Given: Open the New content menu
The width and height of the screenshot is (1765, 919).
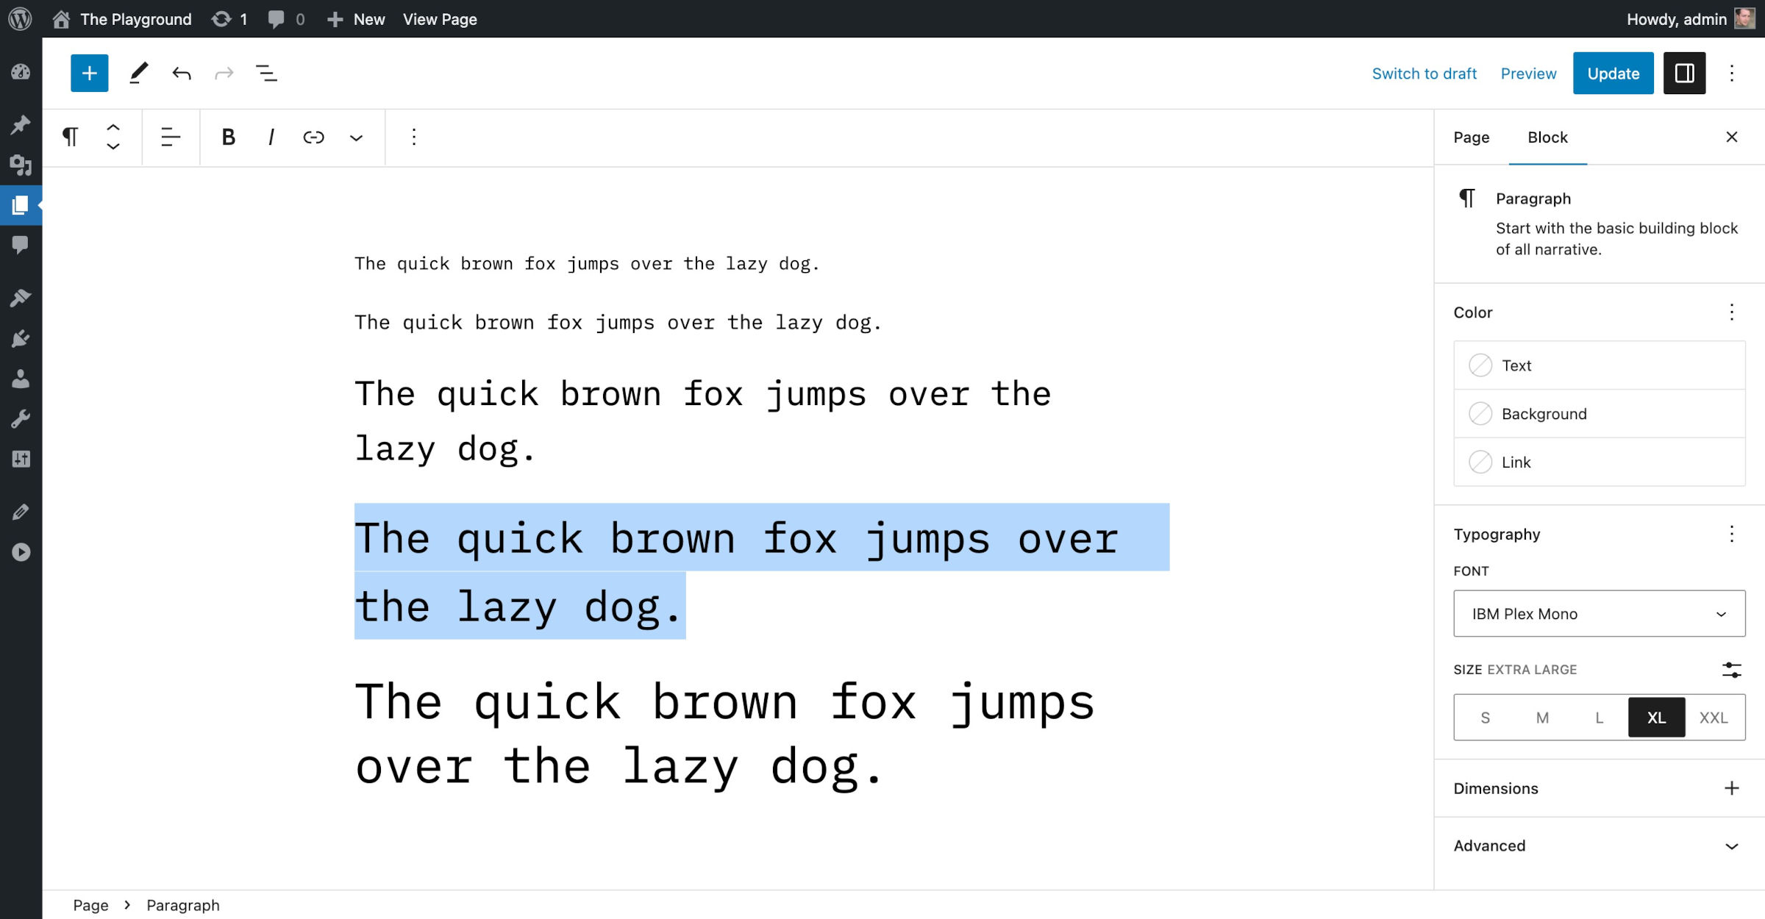Looking at the screenshot, I should tap(356, 19).
